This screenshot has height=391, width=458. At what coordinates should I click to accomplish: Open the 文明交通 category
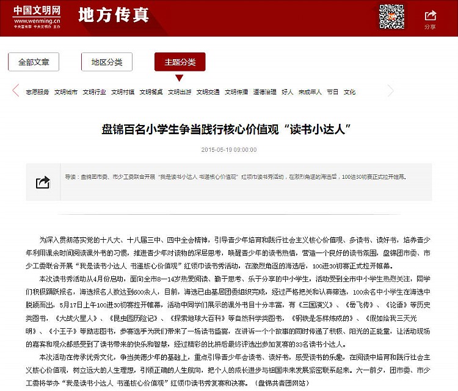pyautogui.click(x=208, y=92)
